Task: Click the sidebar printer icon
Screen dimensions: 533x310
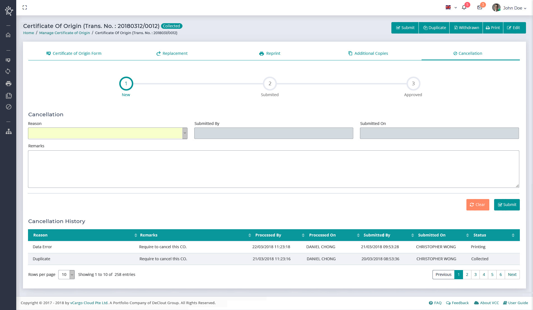Action: click(x=8, y=84)
